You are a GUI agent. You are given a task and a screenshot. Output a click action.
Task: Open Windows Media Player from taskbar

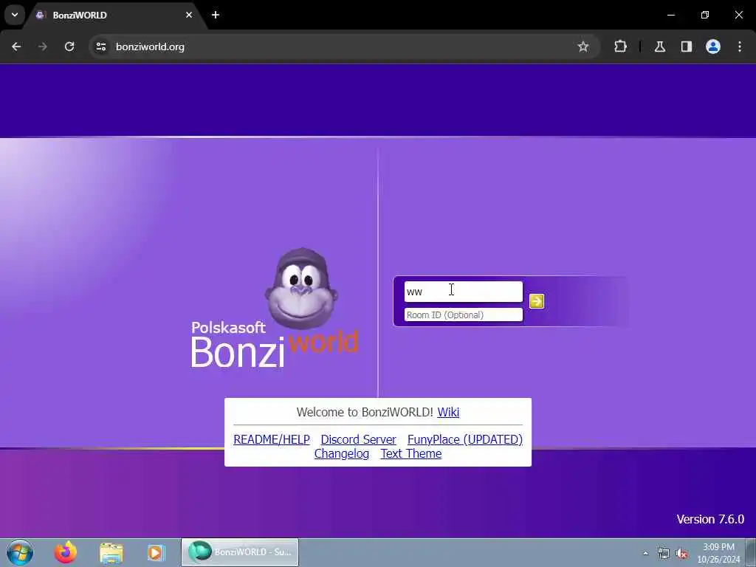pyautogui.click(x=156, y=552)
